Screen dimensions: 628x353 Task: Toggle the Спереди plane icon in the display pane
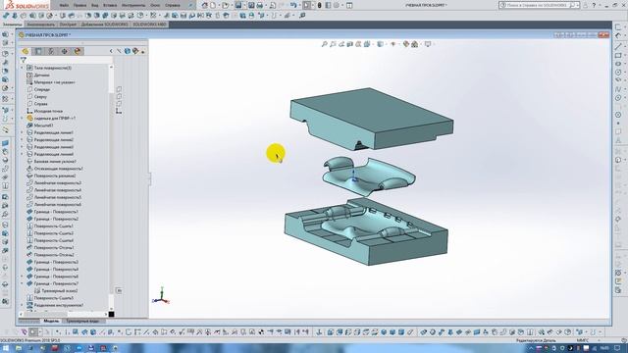(119, 89)
